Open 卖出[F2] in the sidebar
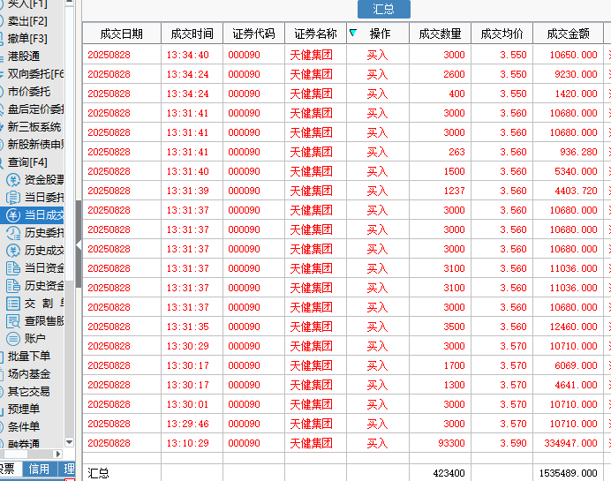The image size is (611, 481). (27, 21)
